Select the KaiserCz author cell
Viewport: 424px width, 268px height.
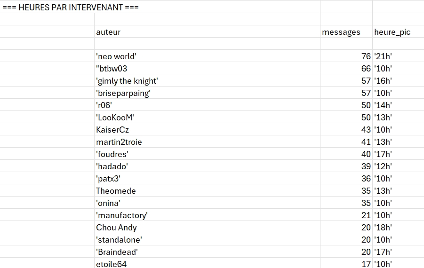112,130
